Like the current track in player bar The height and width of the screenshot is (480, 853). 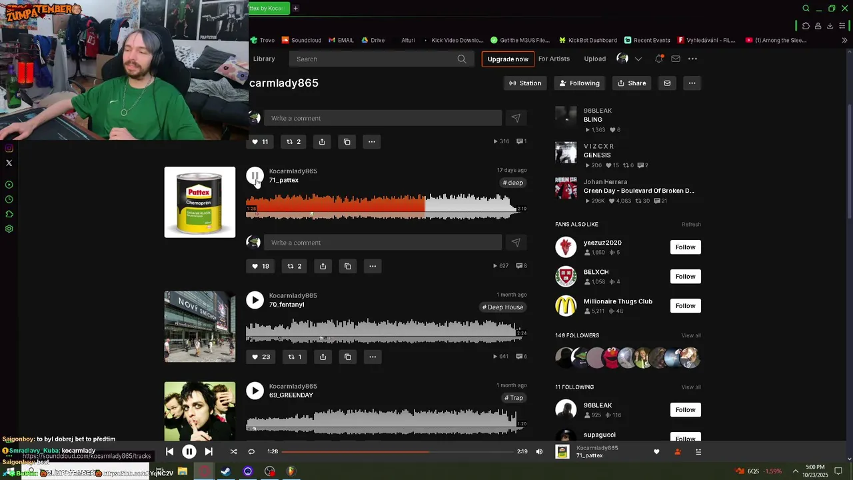point(656,452)
